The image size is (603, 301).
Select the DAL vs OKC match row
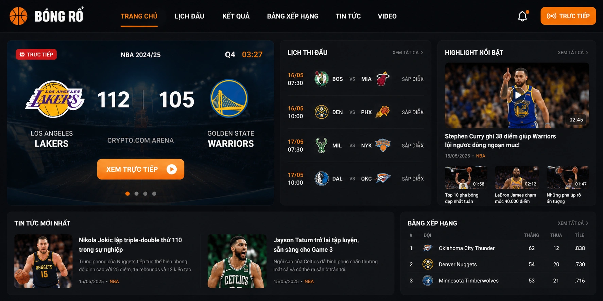356,178
